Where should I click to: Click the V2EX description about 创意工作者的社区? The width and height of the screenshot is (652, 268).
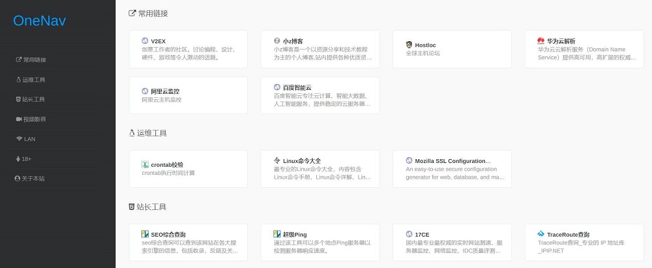pos(189,53)
